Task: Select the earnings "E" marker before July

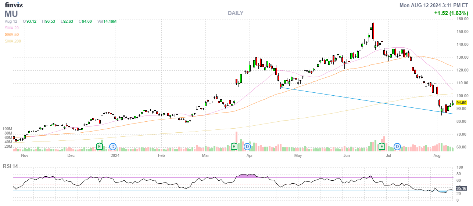Action: click(382, 147)
